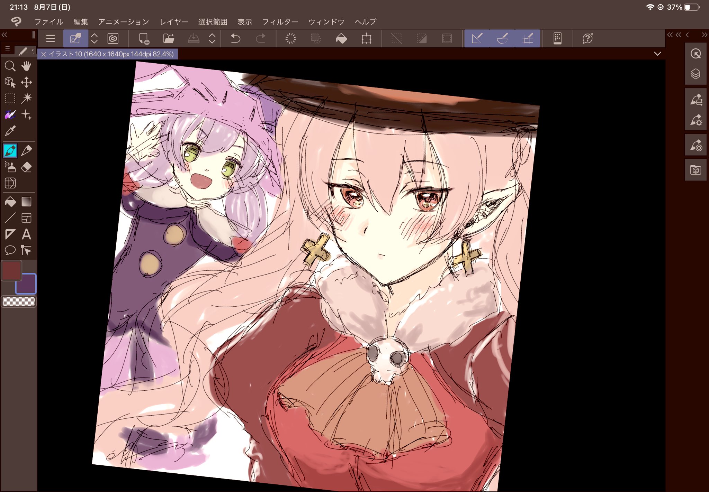This screenshot has width=709, height=492.
Task: Select the Ruler tool
Action: point(10,234)
